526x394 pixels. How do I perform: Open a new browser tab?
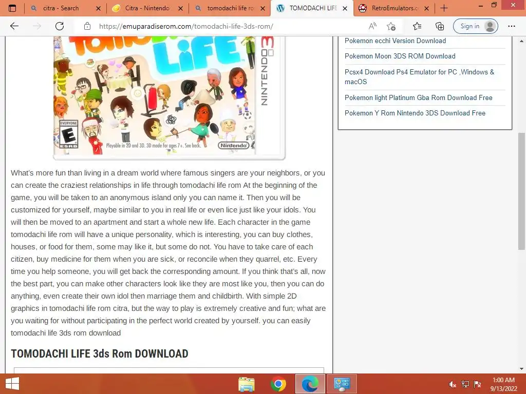coord(444,8)
